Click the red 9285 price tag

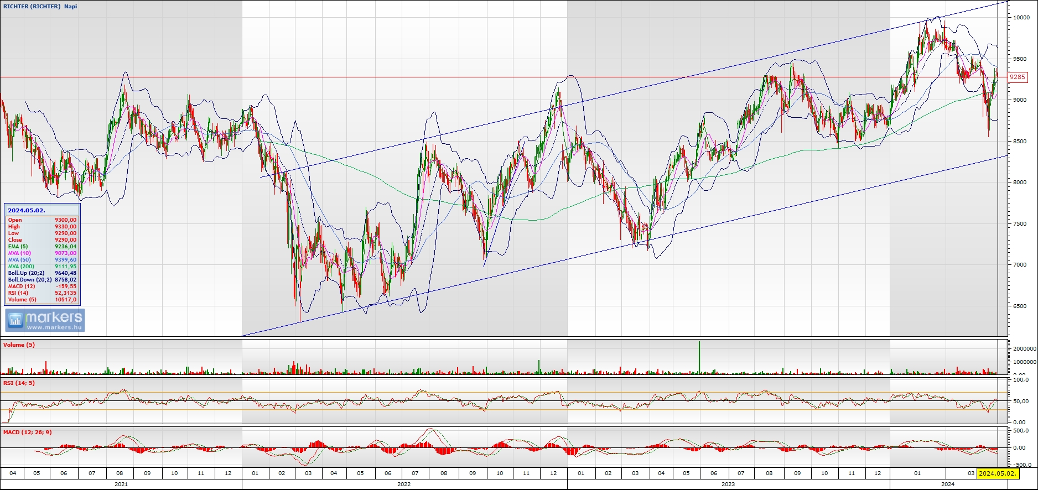[x=1017, y=77]
